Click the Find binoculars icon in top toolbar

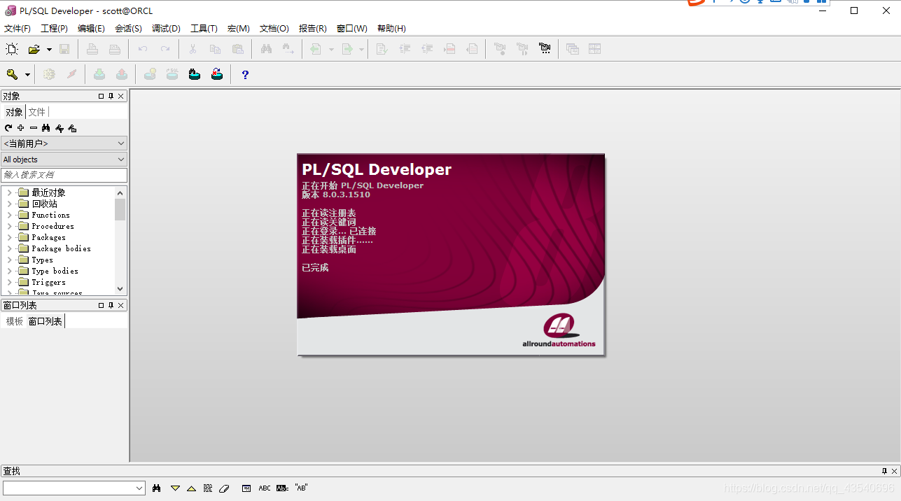coord(266,49)
